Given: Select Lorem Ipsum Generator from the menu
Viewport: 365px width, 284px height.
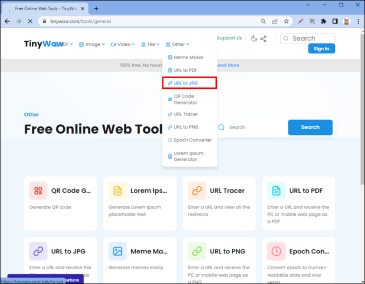Looking at the screenshot, I should 190,156.
